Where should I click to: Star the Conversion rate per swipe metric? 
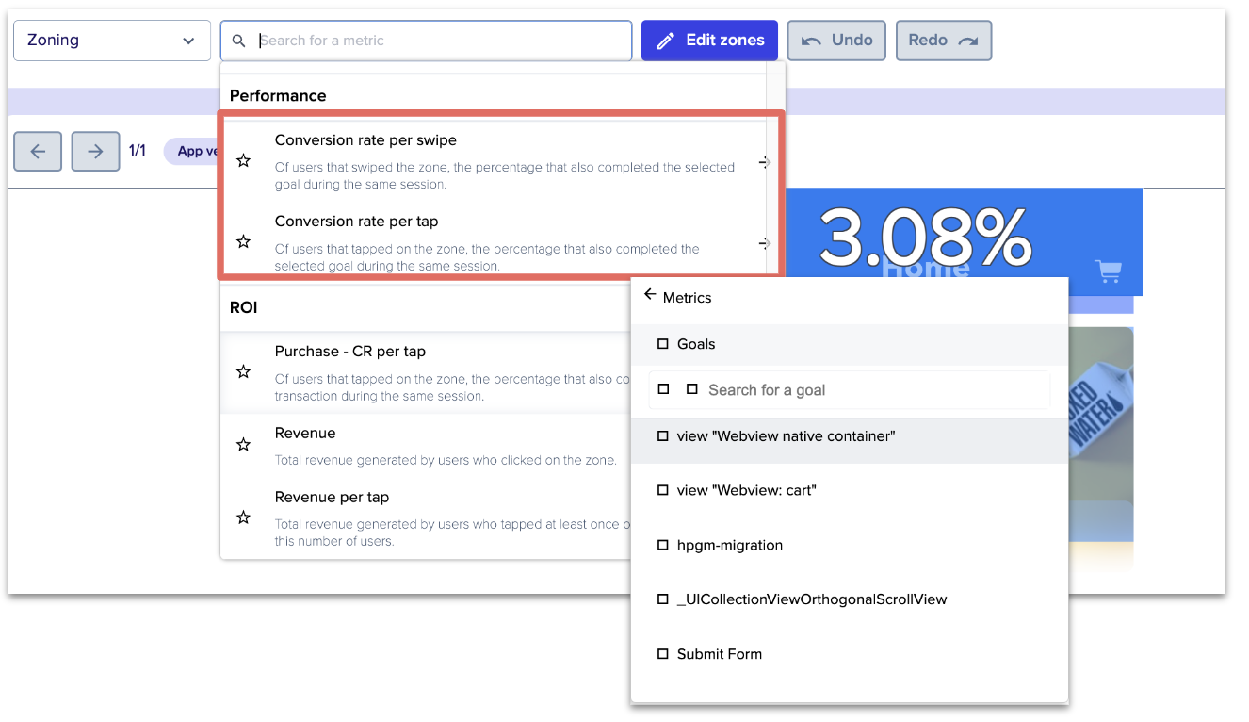243,160
